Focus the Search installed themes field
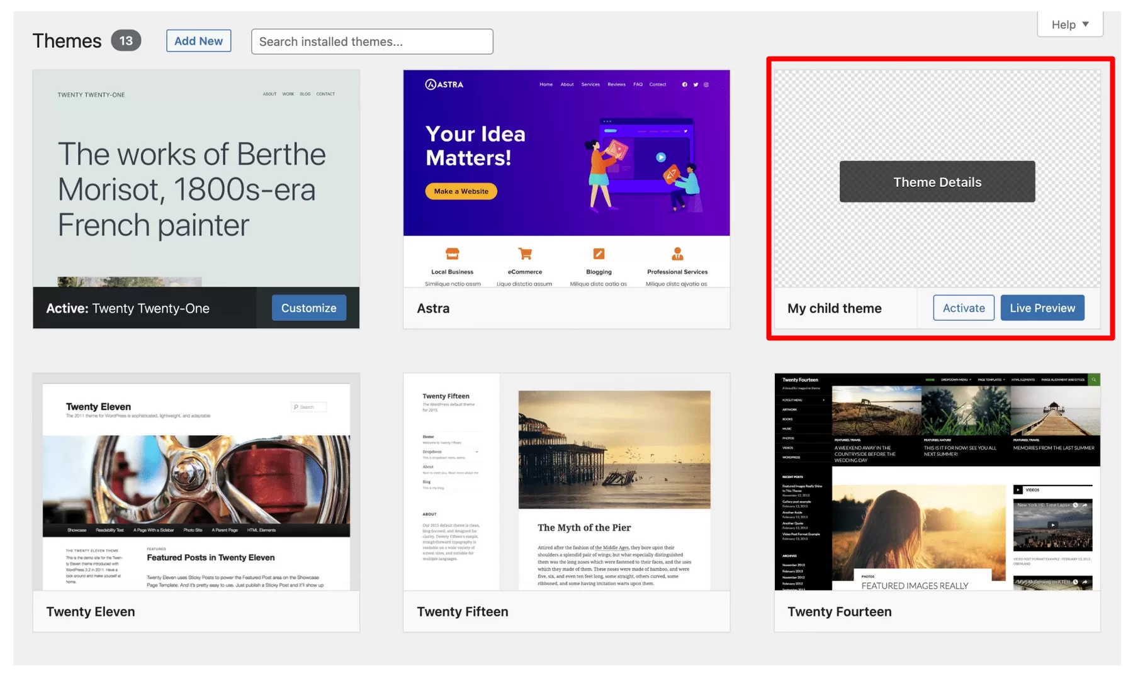The width and height of the screenshot is (1133, 678). click(x=372, y=42)
